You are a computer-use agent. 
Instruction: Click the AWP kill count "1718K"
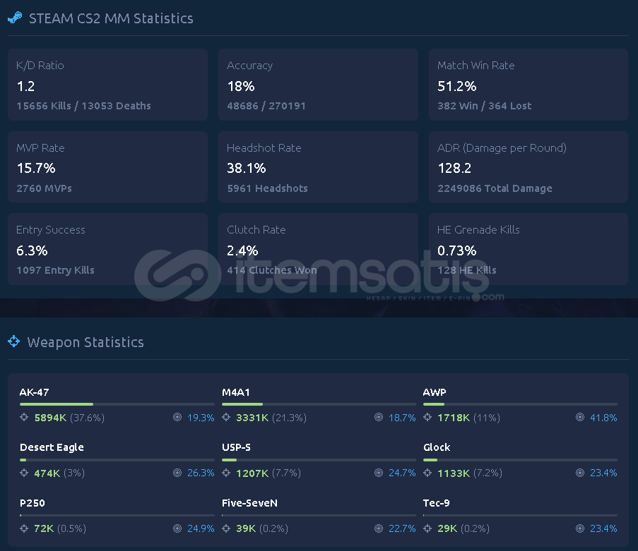point(454,418)
